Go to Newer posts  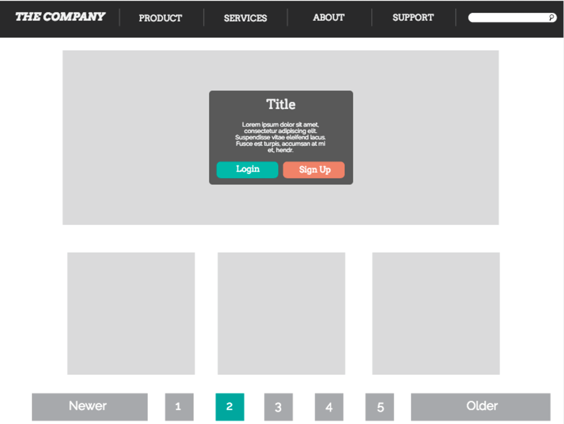89,406
